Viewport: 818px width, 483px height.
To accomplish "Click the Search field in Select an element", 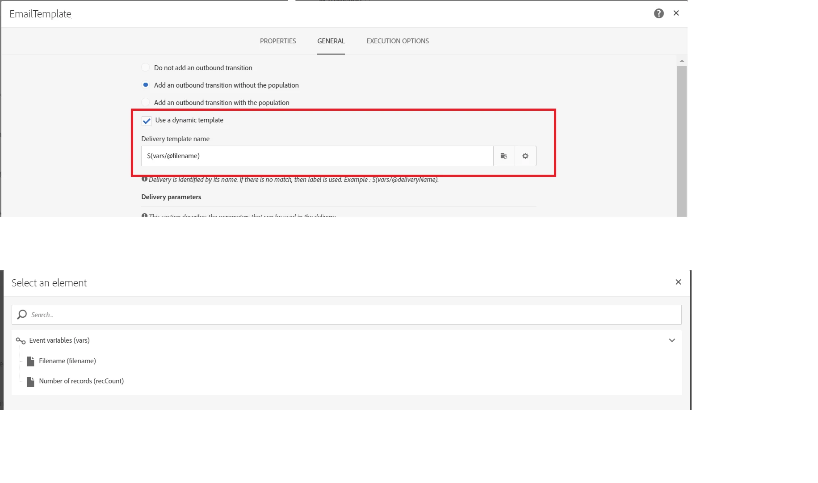I will (x=347, y=315).
